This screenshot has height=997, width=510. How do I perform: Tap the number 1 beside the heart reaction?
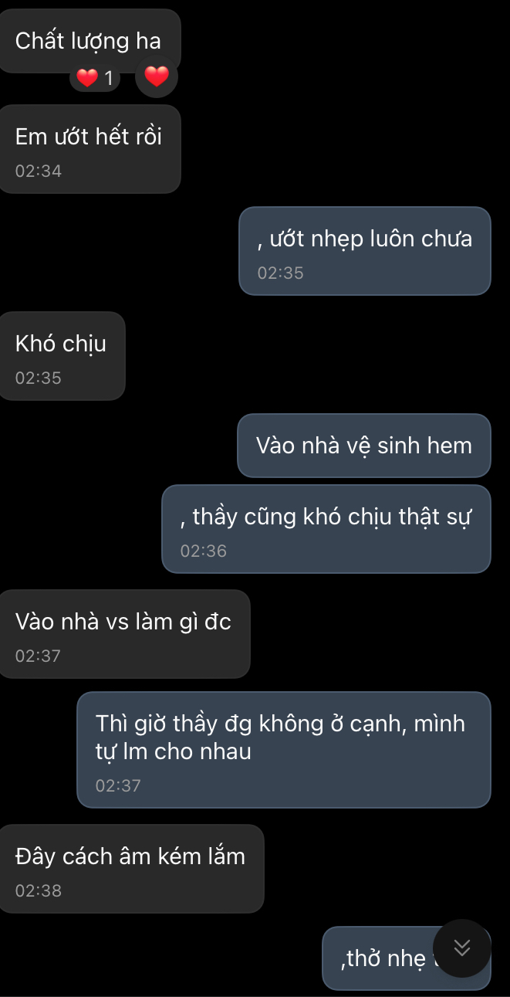click(x=109, y=78)
